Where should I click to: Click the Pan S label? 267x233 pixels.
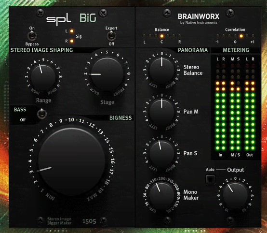pyautogui.click(x=190, y=153)
